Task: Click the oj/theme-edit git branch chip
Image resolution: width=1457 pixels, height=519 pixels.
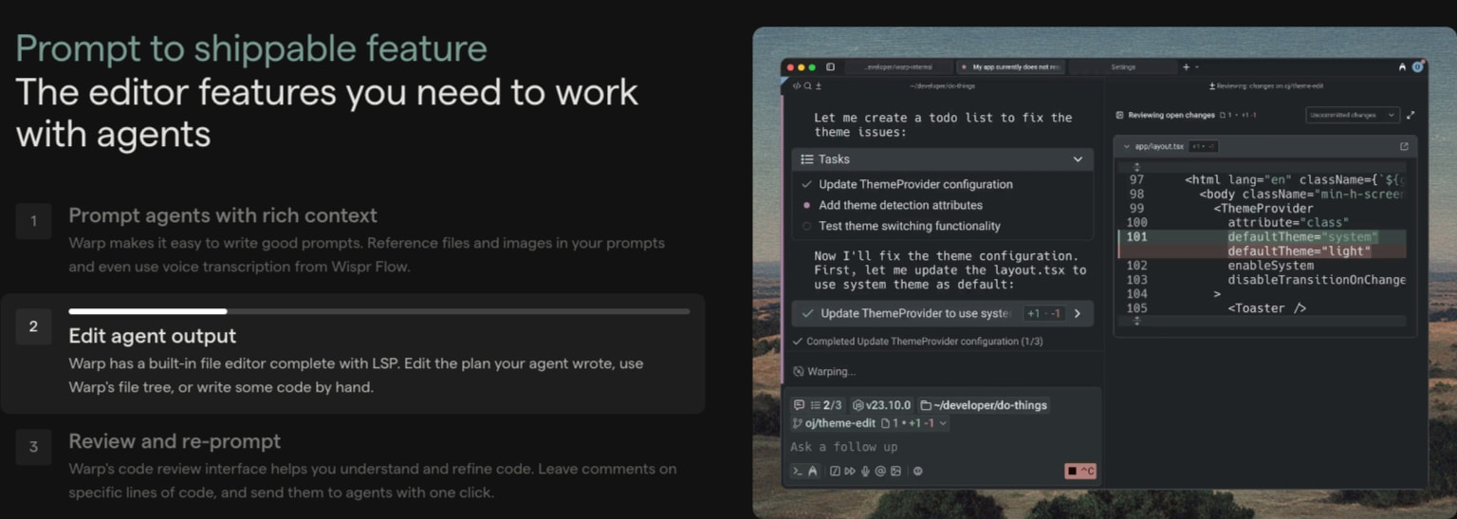Action: 834,423
